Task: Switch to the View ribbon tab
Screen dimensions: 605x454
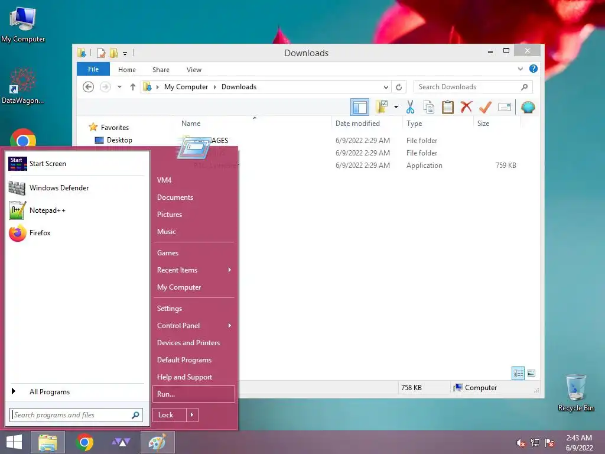Action: click(194, 70)
